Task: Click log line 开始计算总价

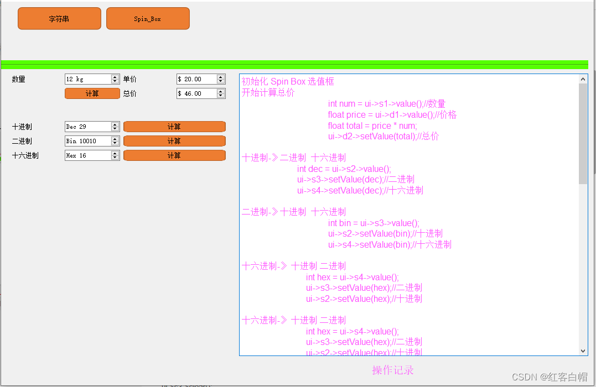Action: point(268,92)
